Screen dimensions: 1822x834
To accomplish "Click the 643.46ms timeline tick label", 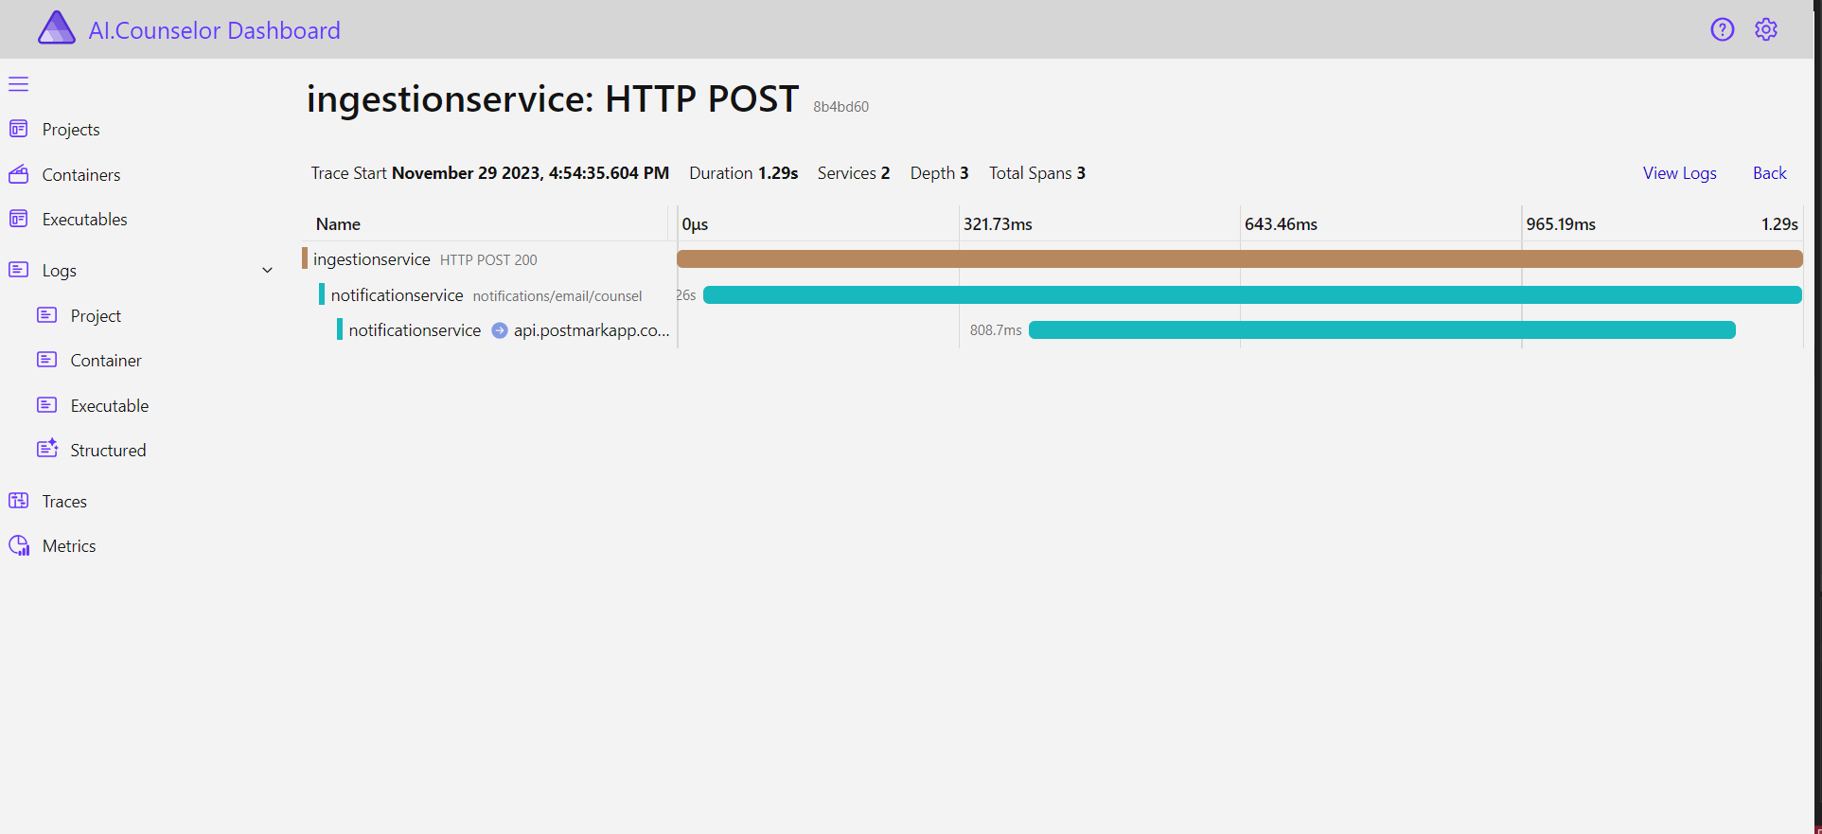I will tap(1281, 224).
